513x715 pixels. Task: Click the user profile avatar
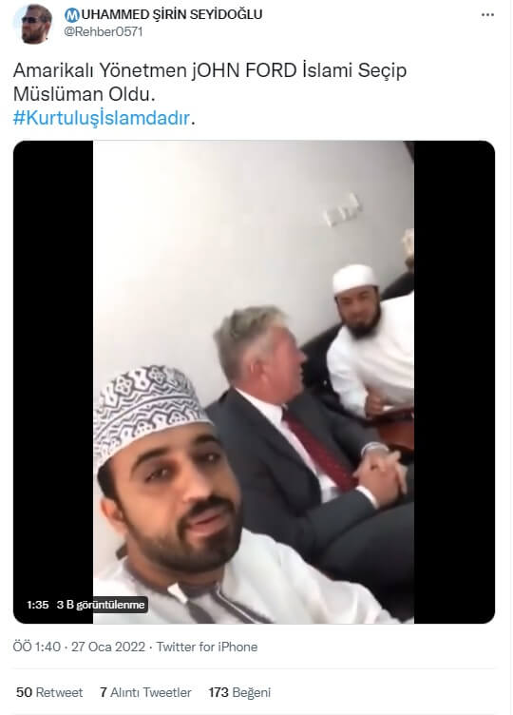click(34, 23)
